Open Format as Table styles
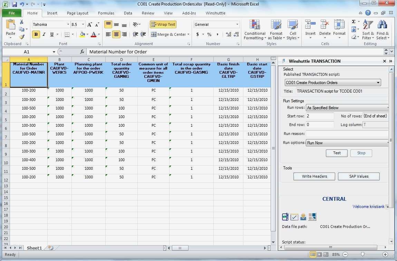 click(x=276, y=30)
